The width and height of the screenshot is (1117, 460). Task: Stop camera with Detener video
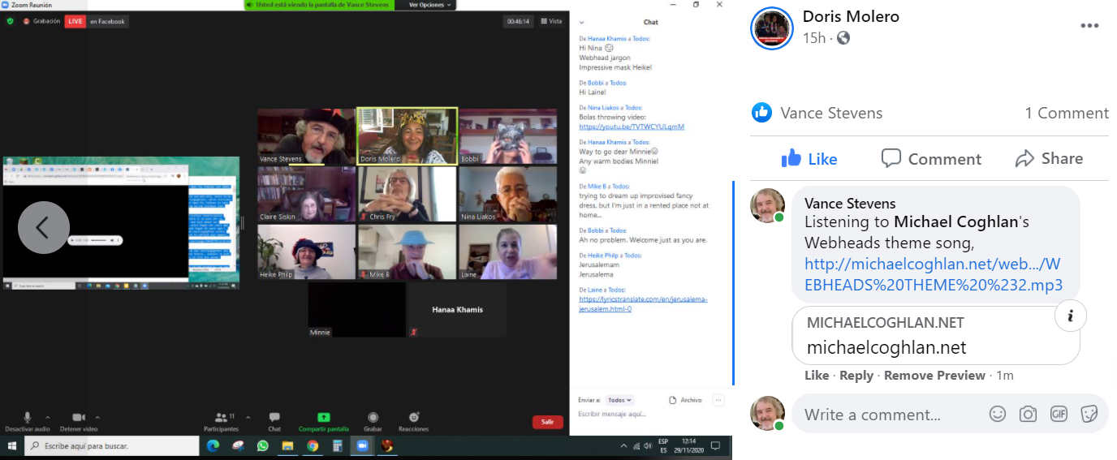tap(79, 417)
